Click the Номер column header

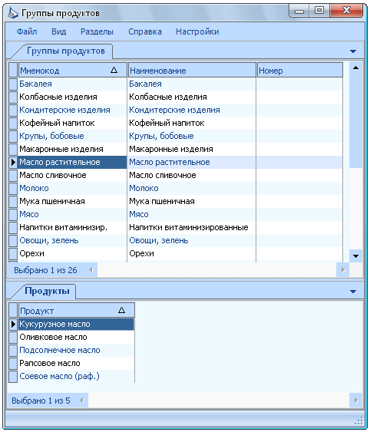click(300, 71)
